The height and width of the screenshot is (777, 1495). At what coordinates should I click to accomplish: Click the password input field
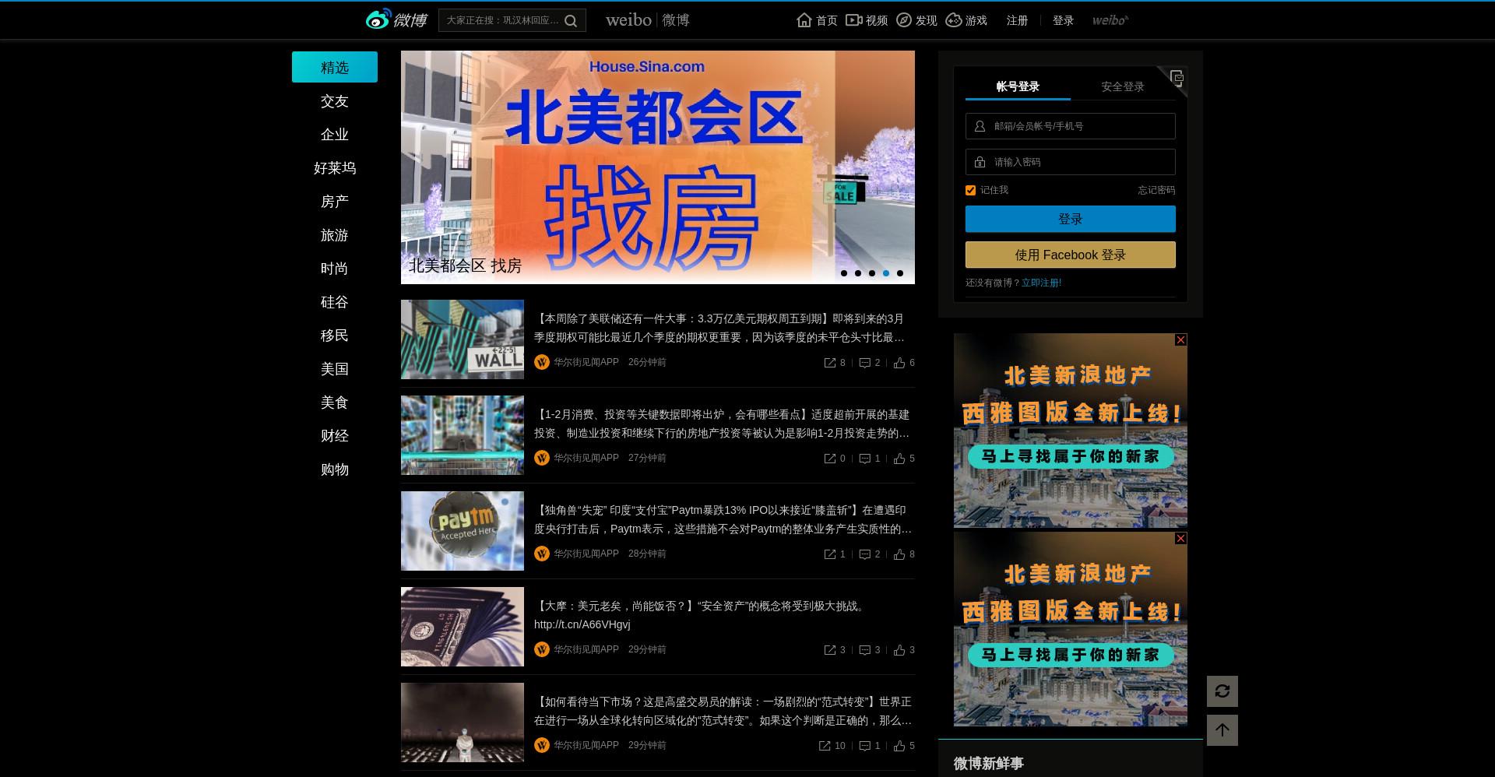click(x=1071, y=162)
